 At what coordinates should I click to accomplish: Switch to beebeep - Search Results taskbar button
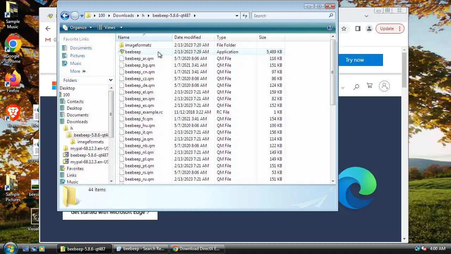[141, 249]
